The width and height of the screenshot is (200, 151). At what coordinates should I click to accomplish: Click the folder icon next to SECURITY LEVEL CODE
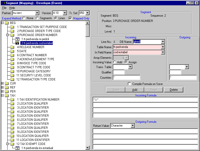[12, 75]
